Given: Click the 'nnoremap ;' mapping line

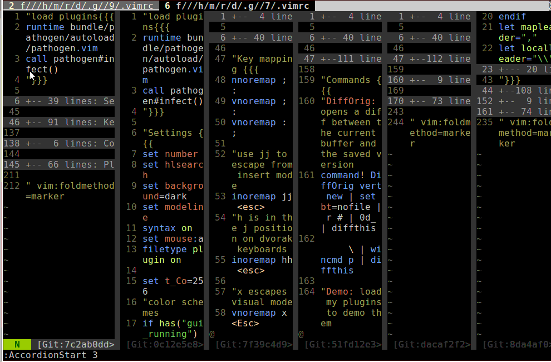Looking at the screenshot, I should (x=259, y=80).
